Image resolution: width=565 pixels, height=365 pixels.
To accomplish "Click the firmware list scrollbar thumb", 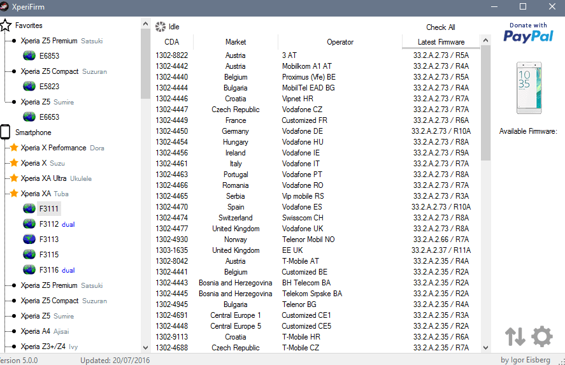I will click(485, 103).
